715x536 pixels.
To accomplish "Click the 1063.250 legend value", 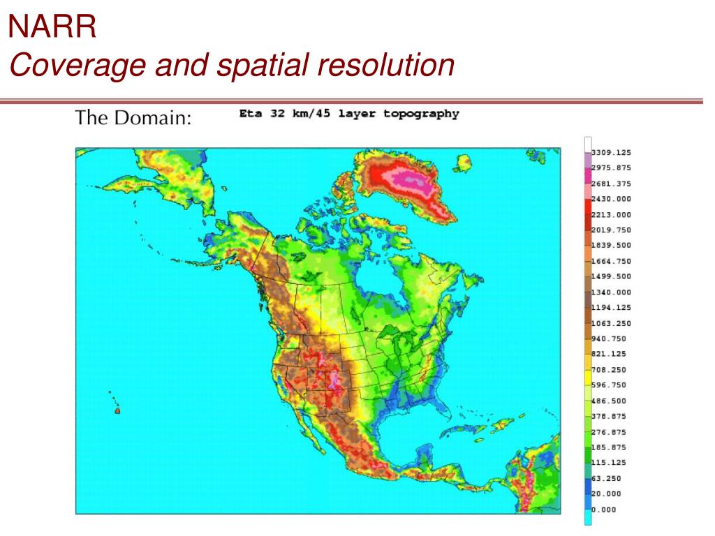I will 611,323.
